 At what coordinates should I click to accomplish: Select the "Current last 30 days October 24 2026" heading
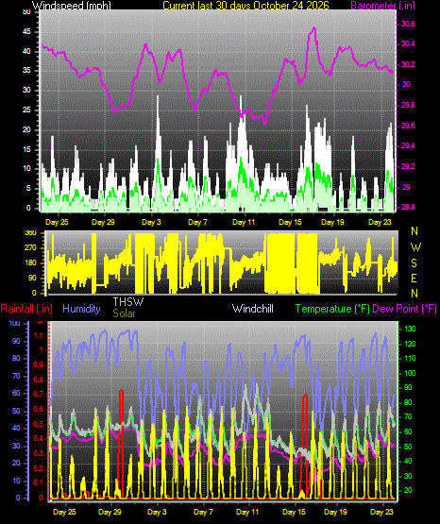(245, 6)
